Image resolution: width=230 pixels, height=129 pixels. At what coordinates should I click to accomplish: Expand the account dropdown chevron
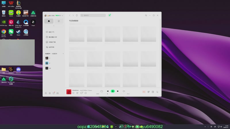62,15
